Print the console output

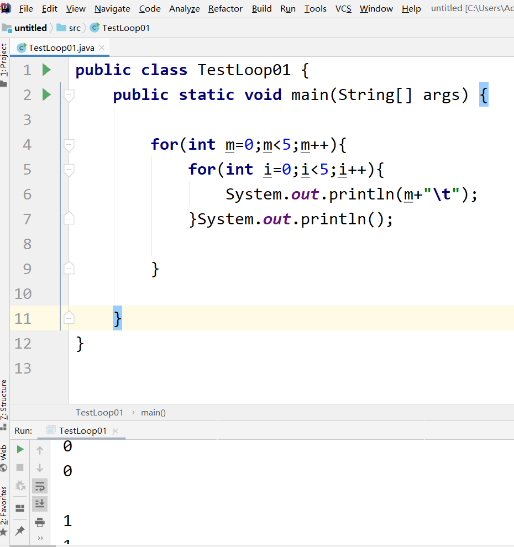coord(40,522)
